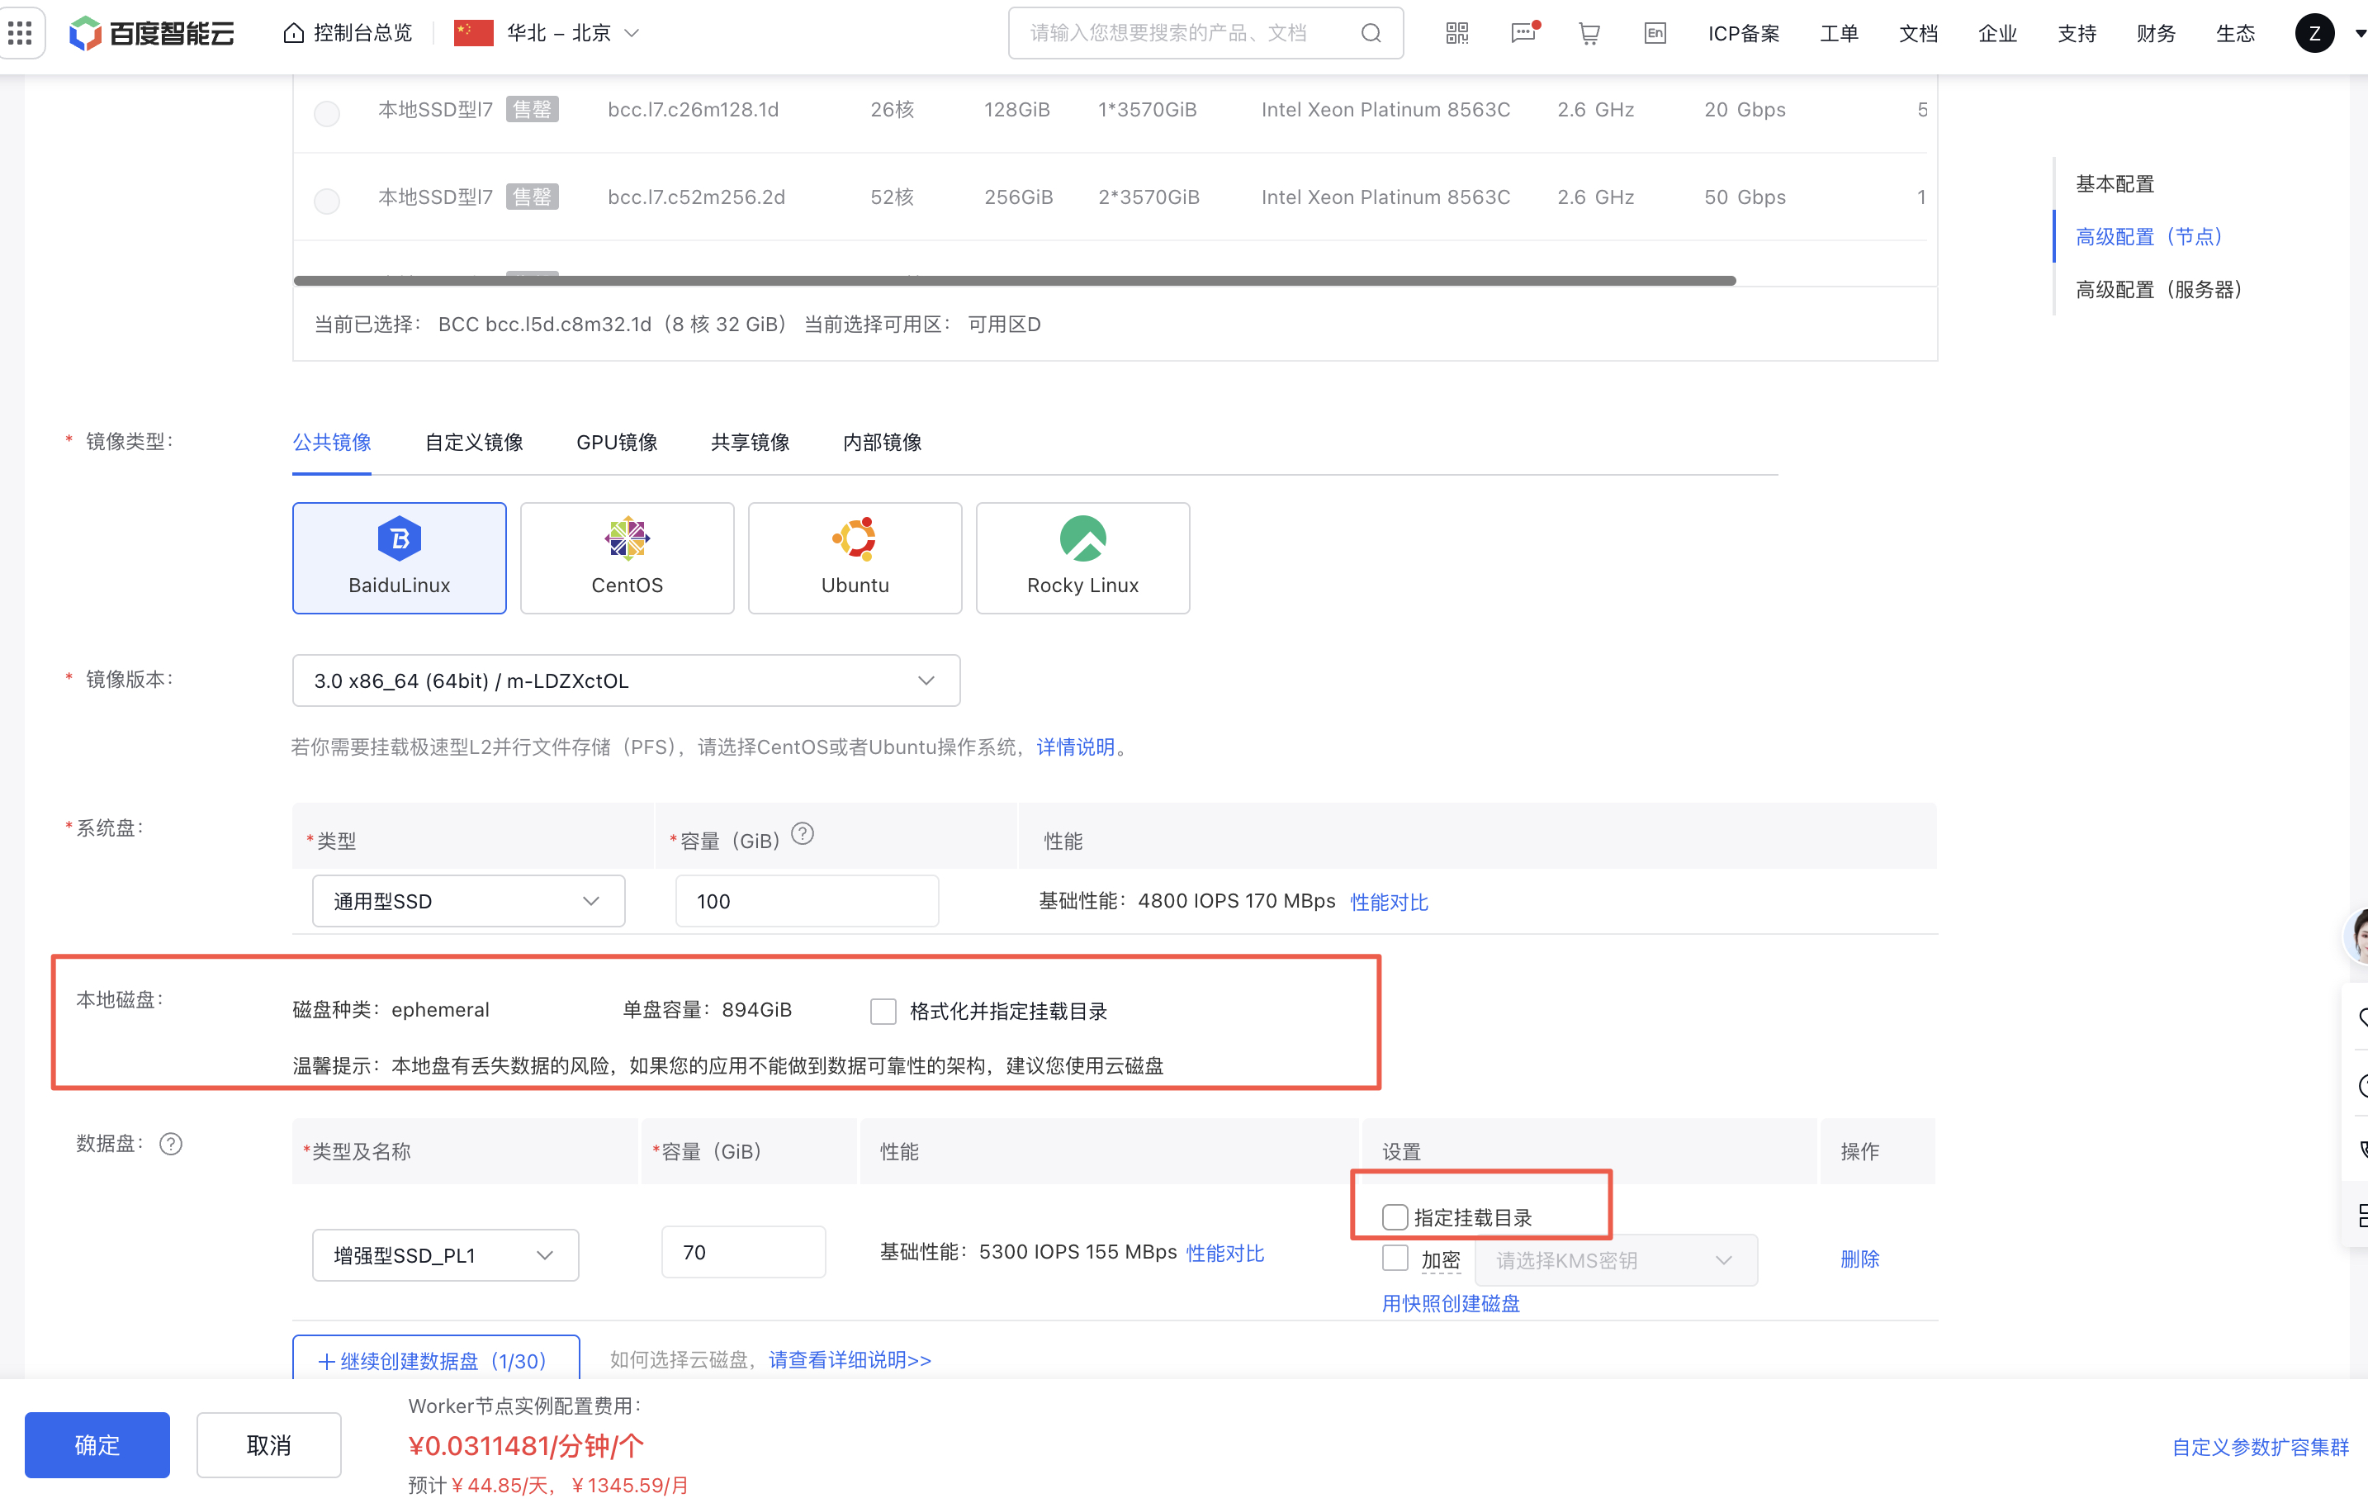Click the Intel Xeon Platinum 8563C cell in 26核 row

click(1385, 109)
